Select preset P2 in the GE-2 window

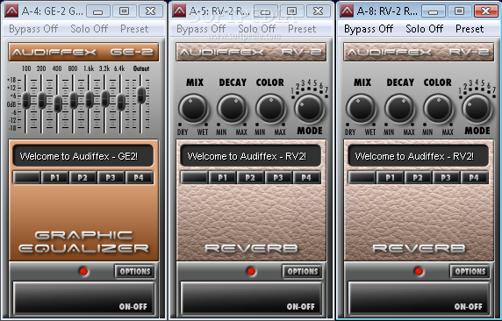(x=82, y=178)
